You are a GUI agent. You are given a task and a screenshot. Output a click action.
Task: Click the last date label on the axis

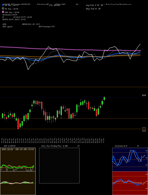click(104, 140)
